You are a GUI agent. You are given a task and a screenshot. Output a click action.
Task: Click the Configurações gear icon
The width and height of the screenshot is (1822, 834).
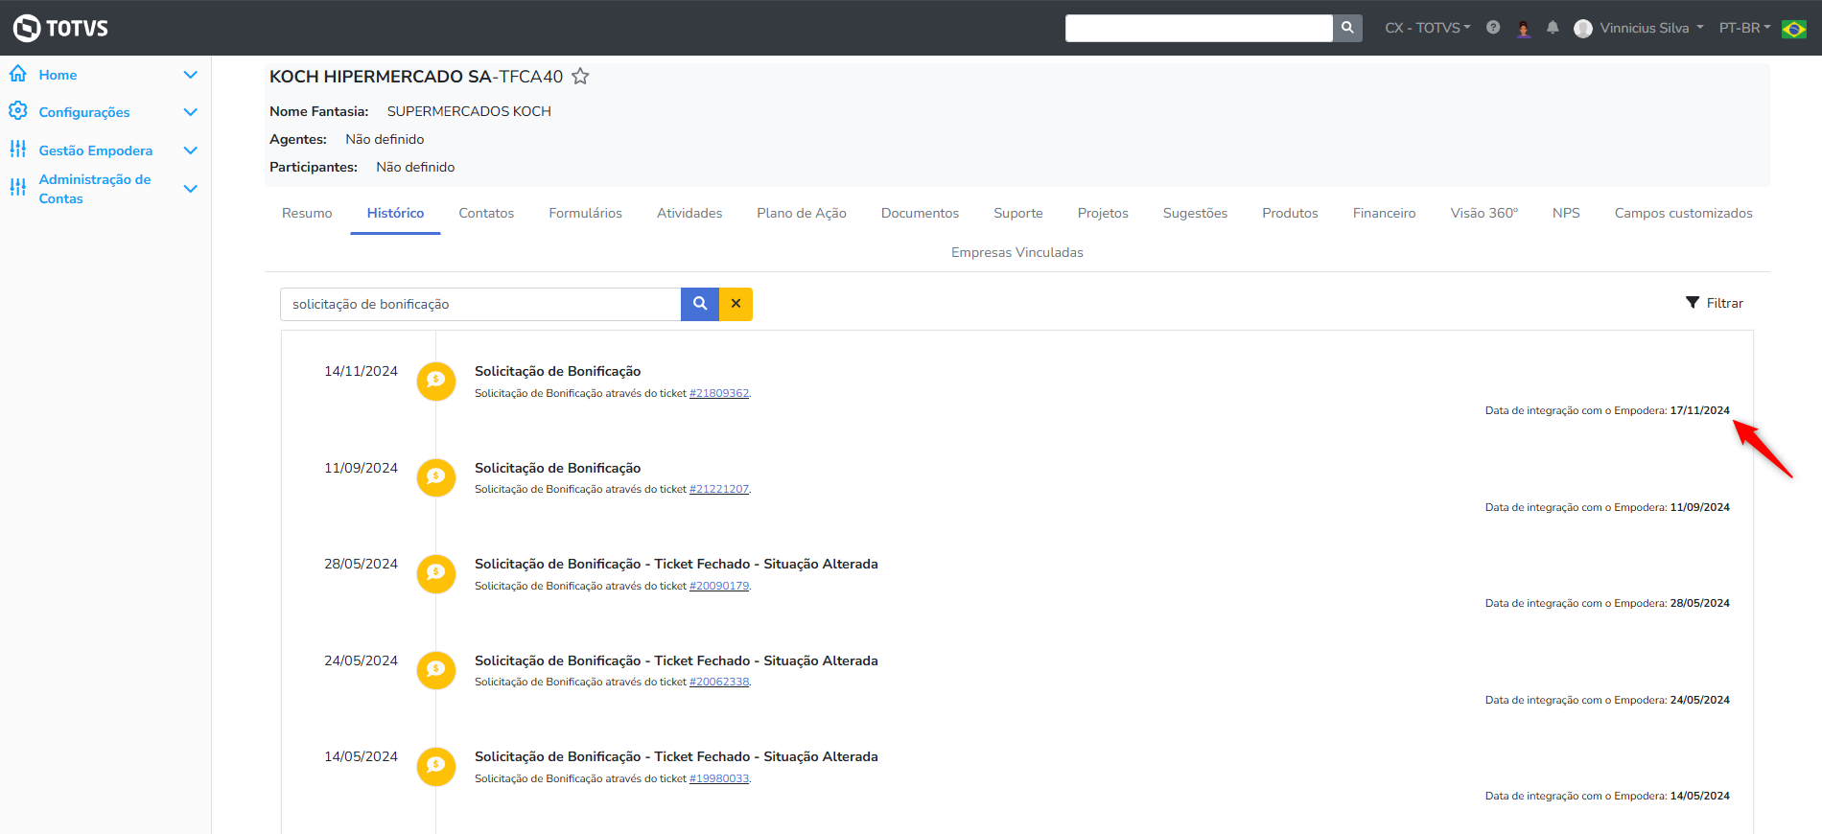point(18,111)
